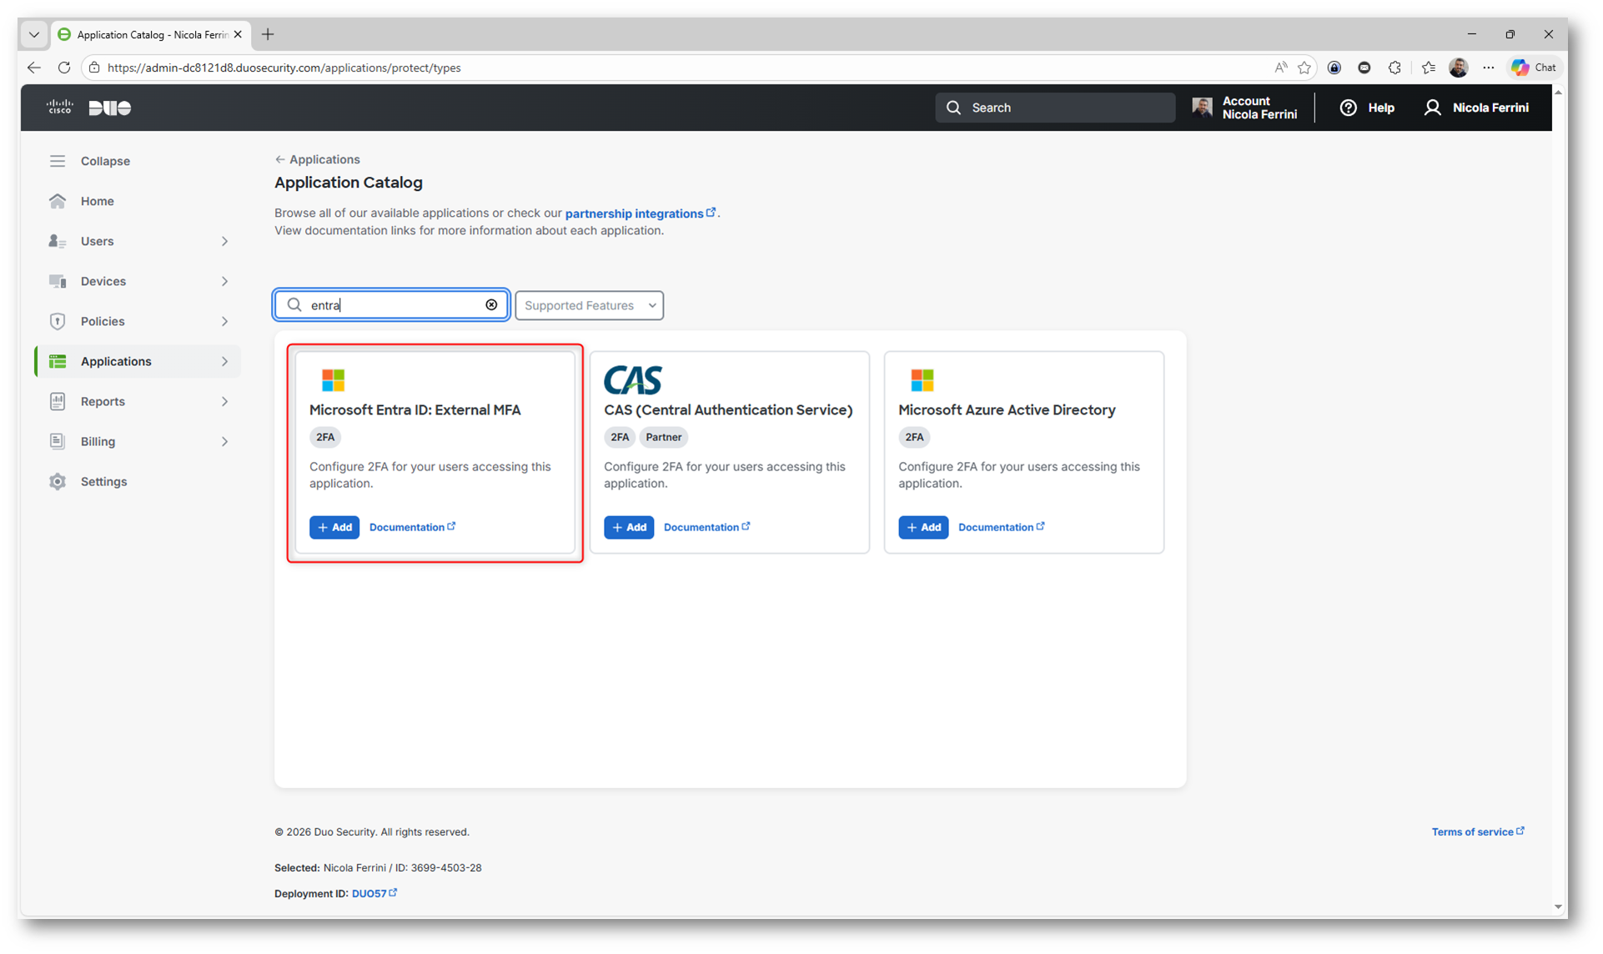Add page to favorites star icon

[1304, 68]
